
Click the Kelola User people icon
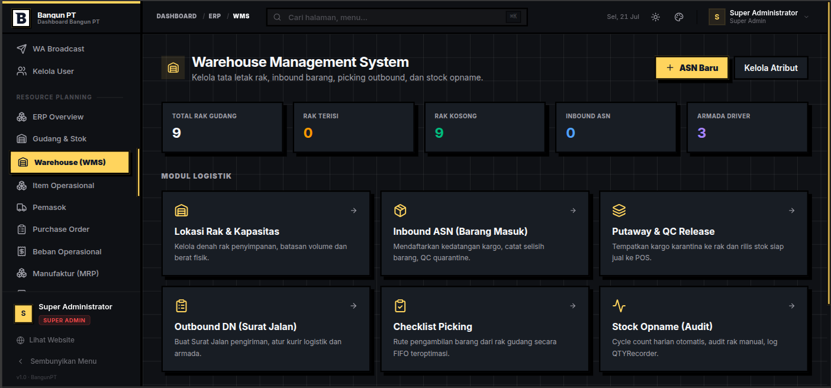(x=22, y=72)
